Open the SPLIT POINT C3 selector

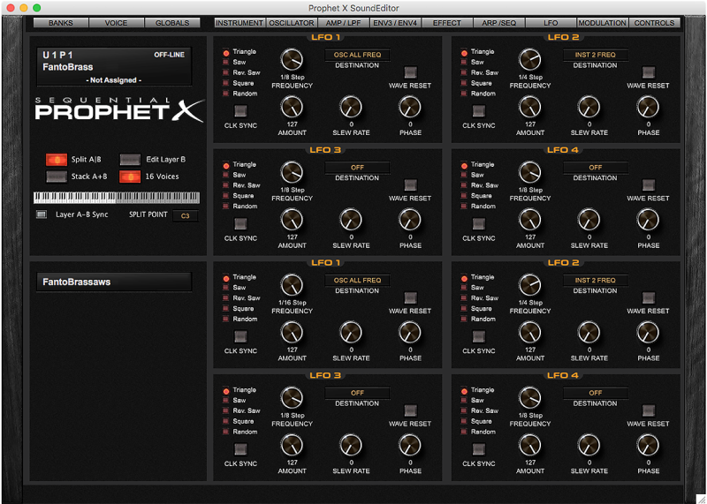[x=186, y=215]
